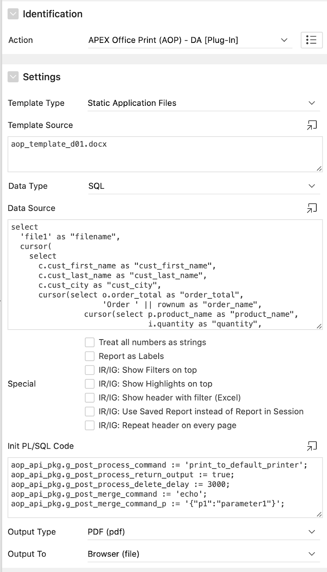Open the Action list-of-values icon
Image resolution: width=327 pixels, height=572 pixels.
tap(311, 40)
